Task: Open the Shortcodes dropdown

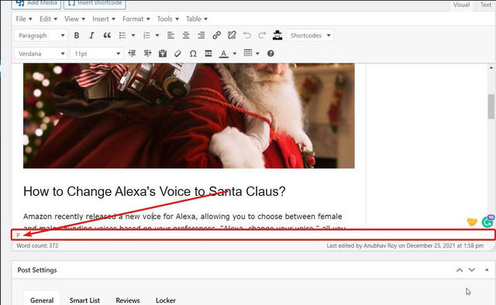Action: point(310,36)
